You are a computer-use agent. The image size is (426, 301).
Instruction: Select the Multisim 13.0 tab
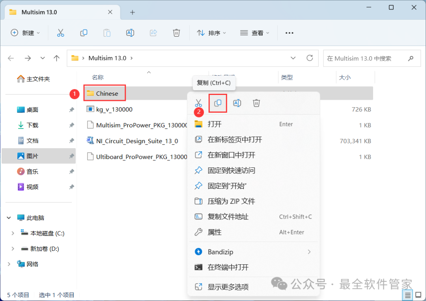tap(62, 12)
